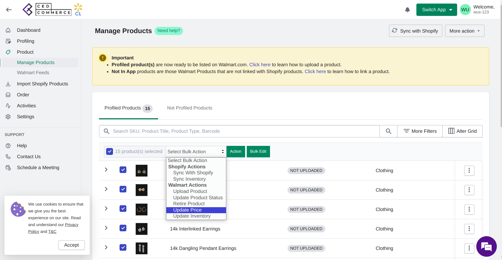Uncheck 14k Interlinked Earrings checkbox
The height and width of the screenshot is (260, 502).
123,228
